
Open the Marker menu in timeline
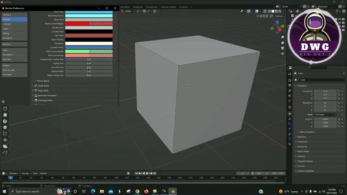pos(43,173)
